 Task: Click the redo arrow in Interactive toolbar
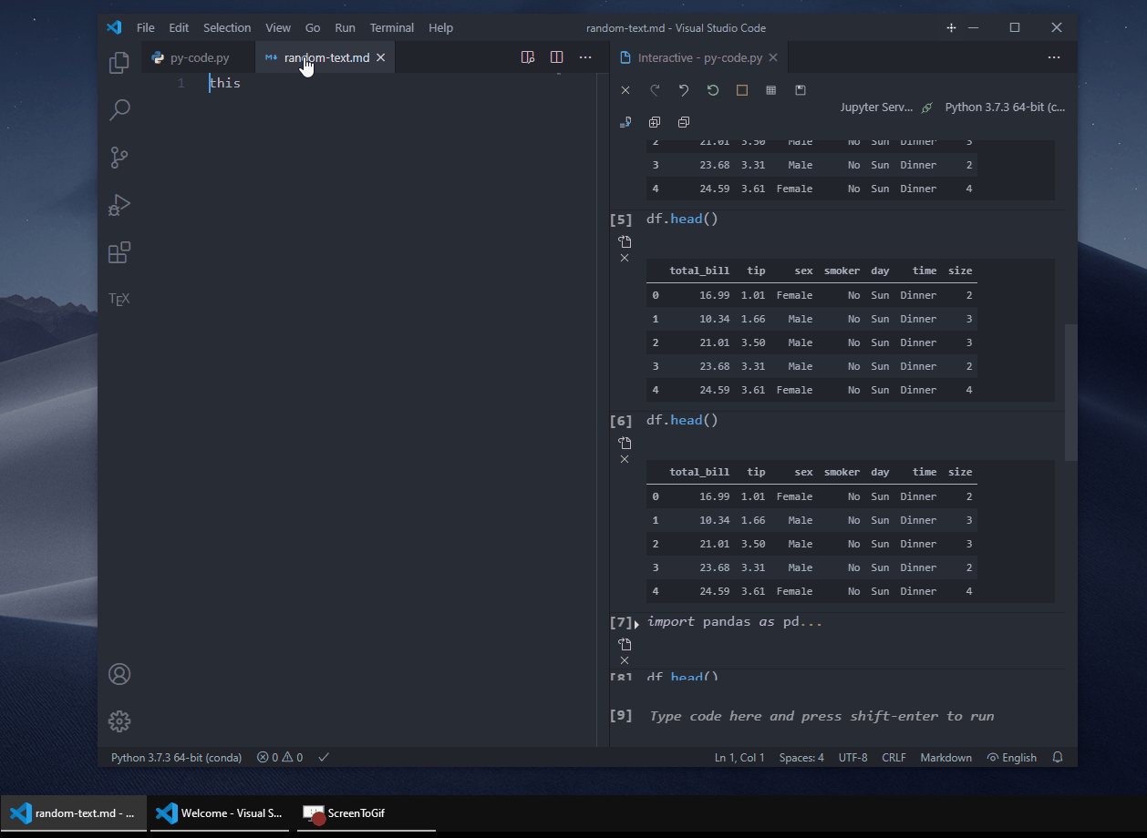pos(655,90)
